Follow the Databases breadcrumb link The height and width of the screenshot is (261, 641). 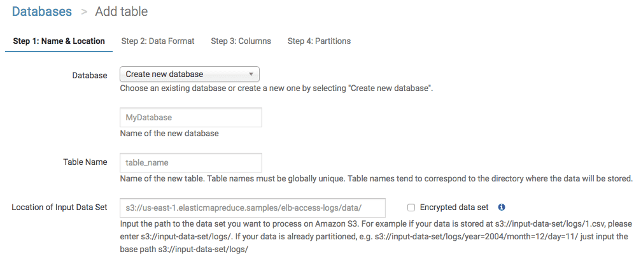pos(41,11)
